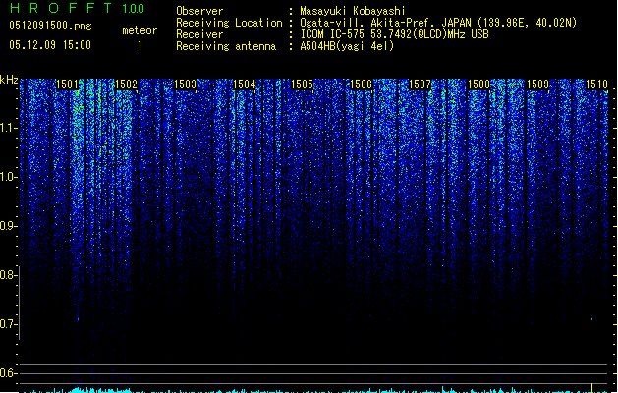Click the 1510 time marker
Image resolution: width=618 pixels, height=393 pixels.
596,84
